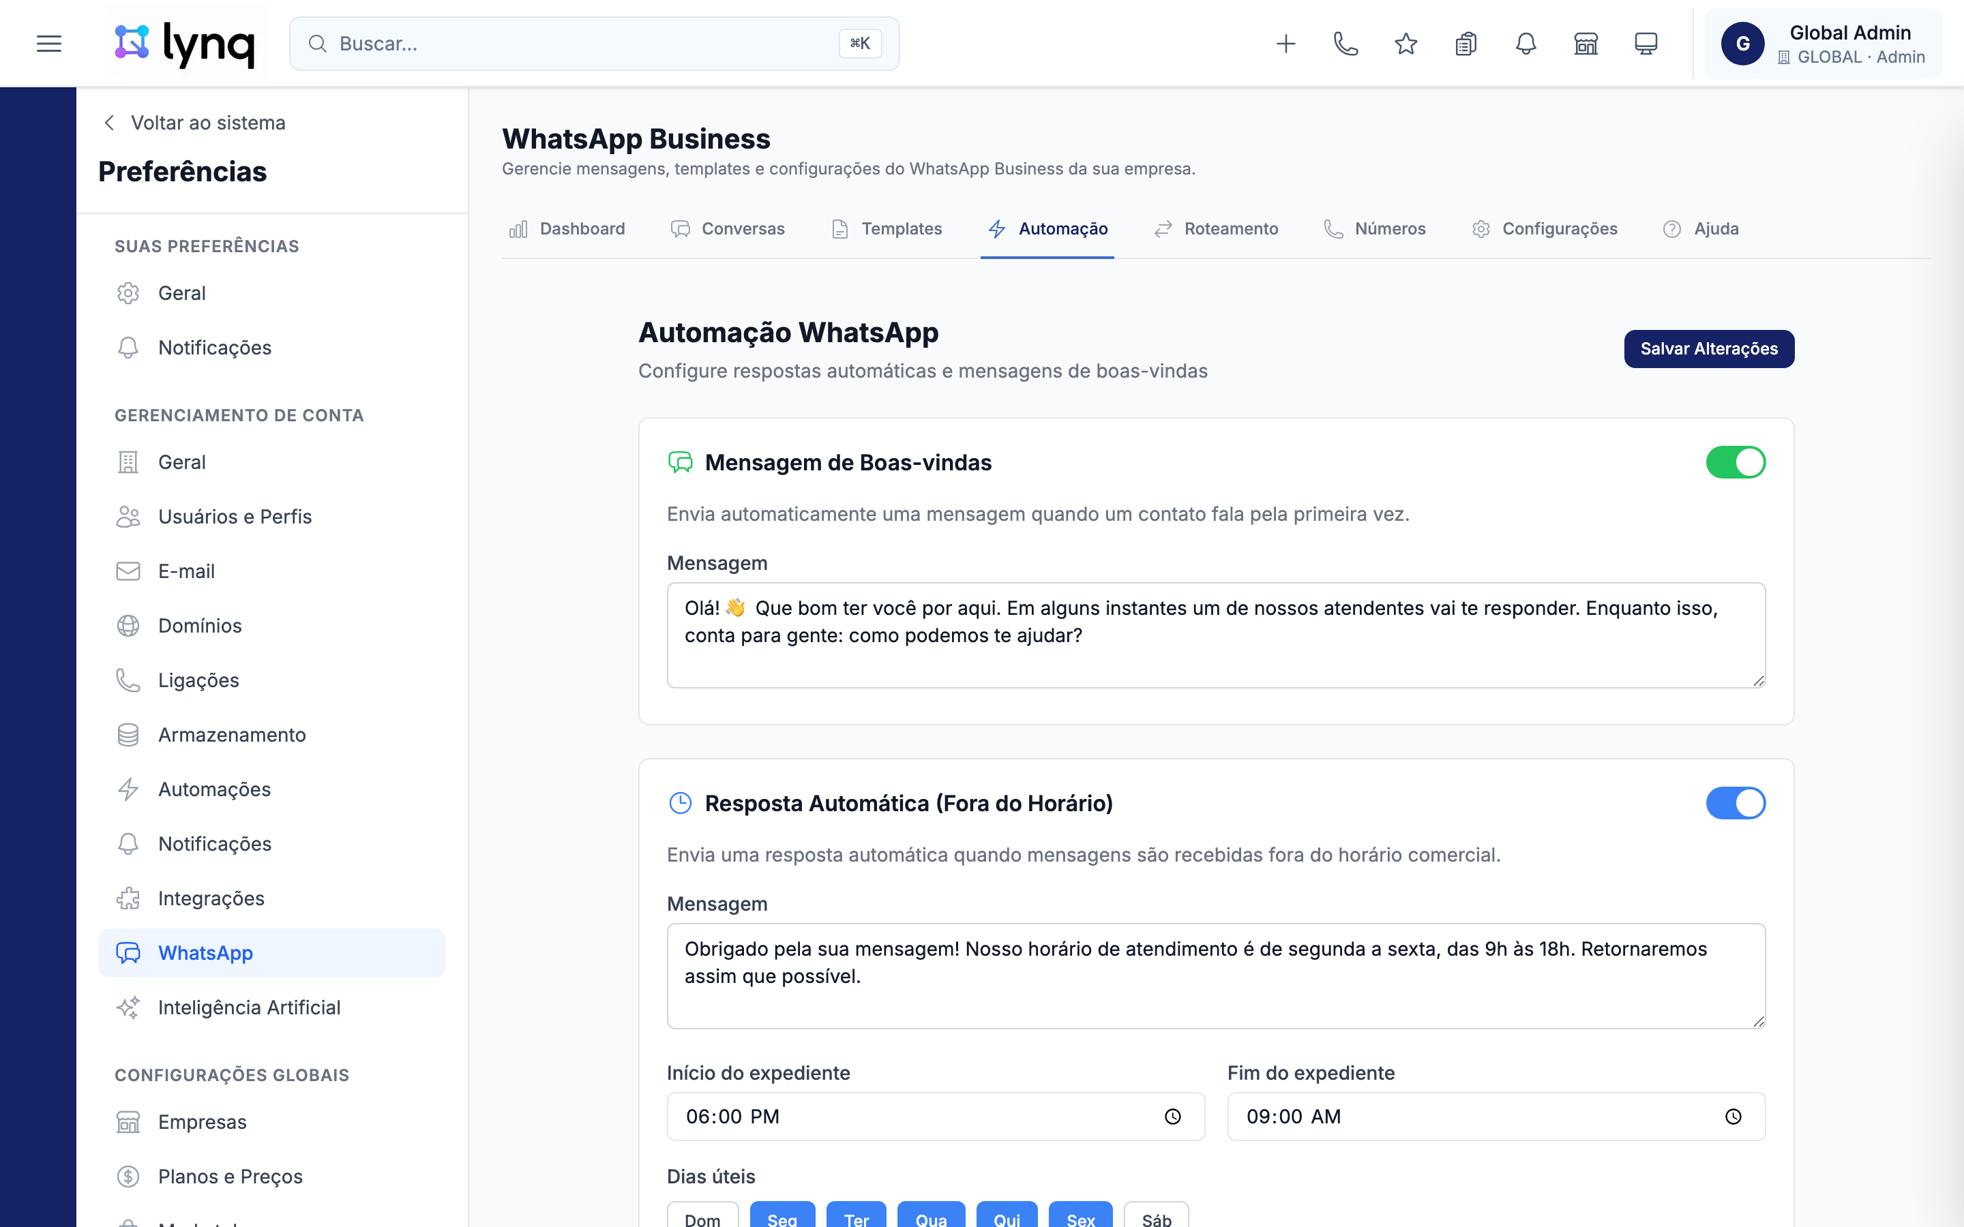Open the clipboard tasks icon
This screenshot has height=1227, width=1964.
(x=1465, y=44)
